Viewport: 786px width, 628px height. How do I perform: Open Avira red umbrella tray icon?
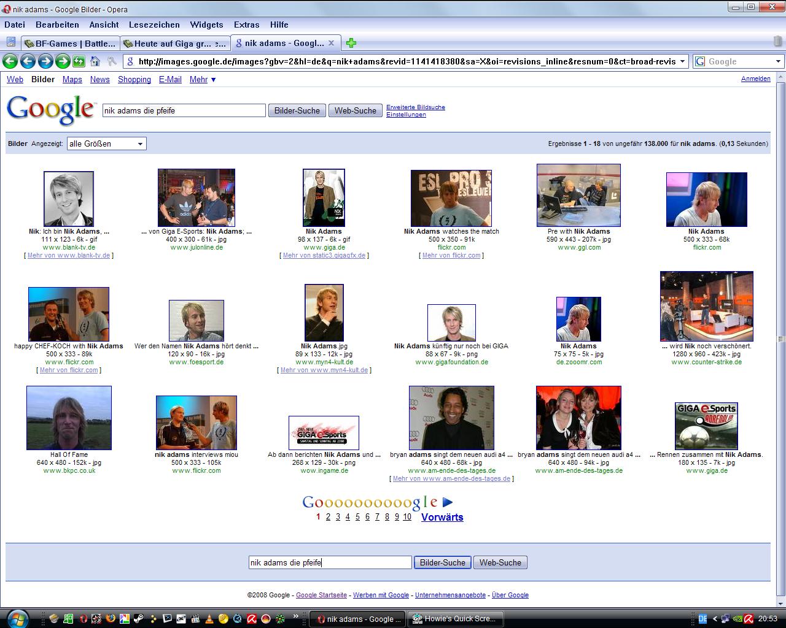pyautogui.click(x=749, y=619)
